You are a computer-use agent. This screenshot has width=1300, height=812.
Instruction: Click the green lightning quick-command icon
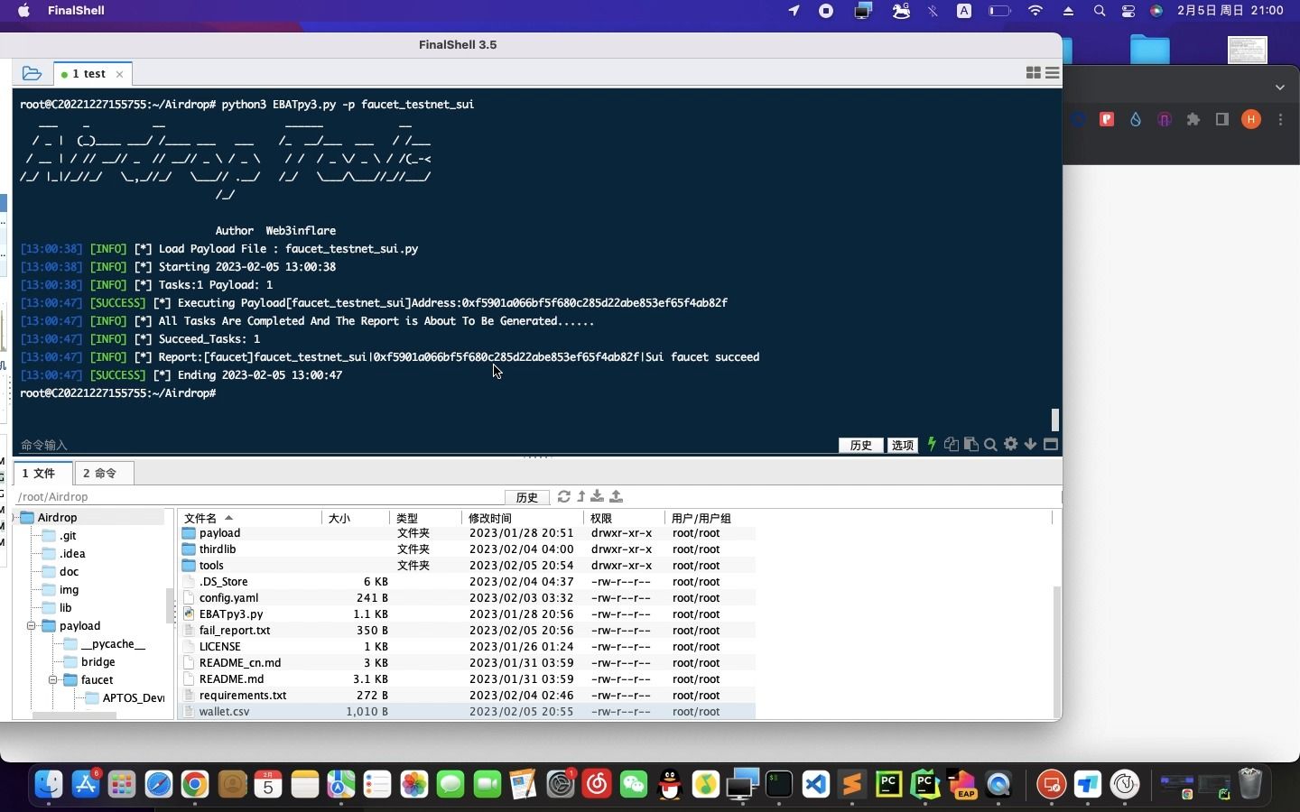[x=932, y=444]
